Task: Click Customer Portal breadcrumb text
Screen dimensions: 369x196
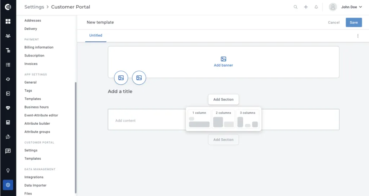Action: (x=71, y=7)
